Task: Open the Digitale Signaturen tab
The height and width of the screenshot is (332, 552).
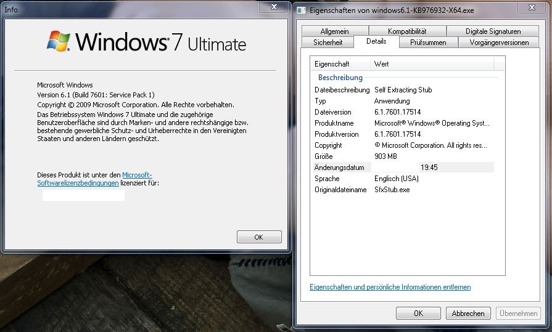Action: tap(493, 31)
